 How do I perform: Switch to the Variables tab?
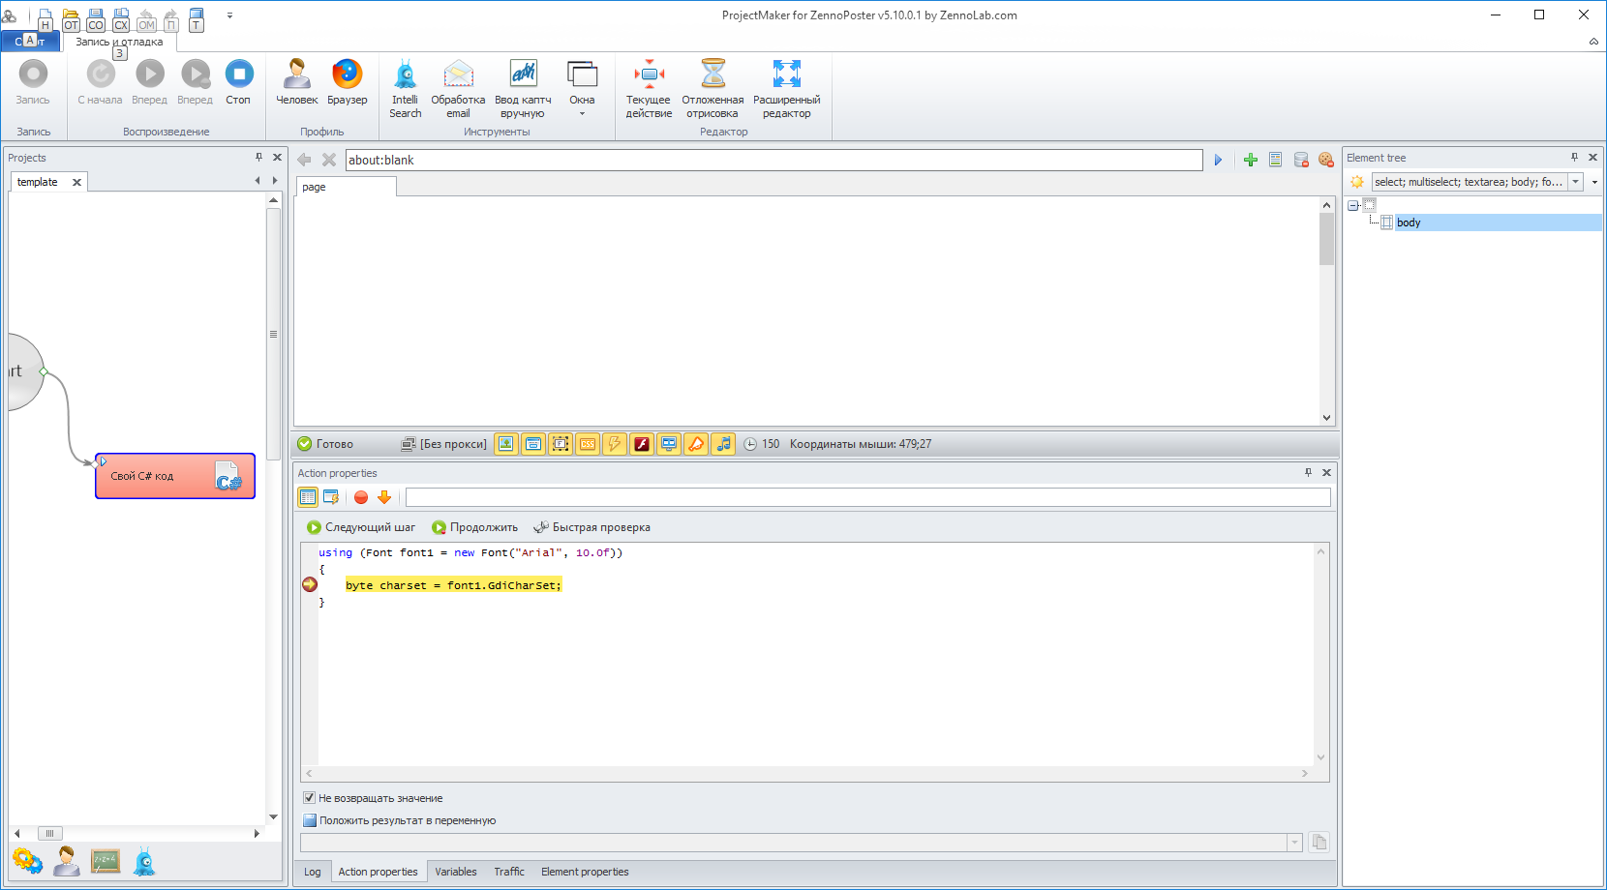[455, 872]
